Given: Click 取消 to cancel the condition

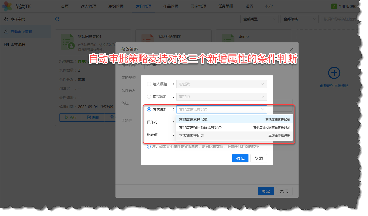Looking at the screenshot, I should (x=259, y=158).
